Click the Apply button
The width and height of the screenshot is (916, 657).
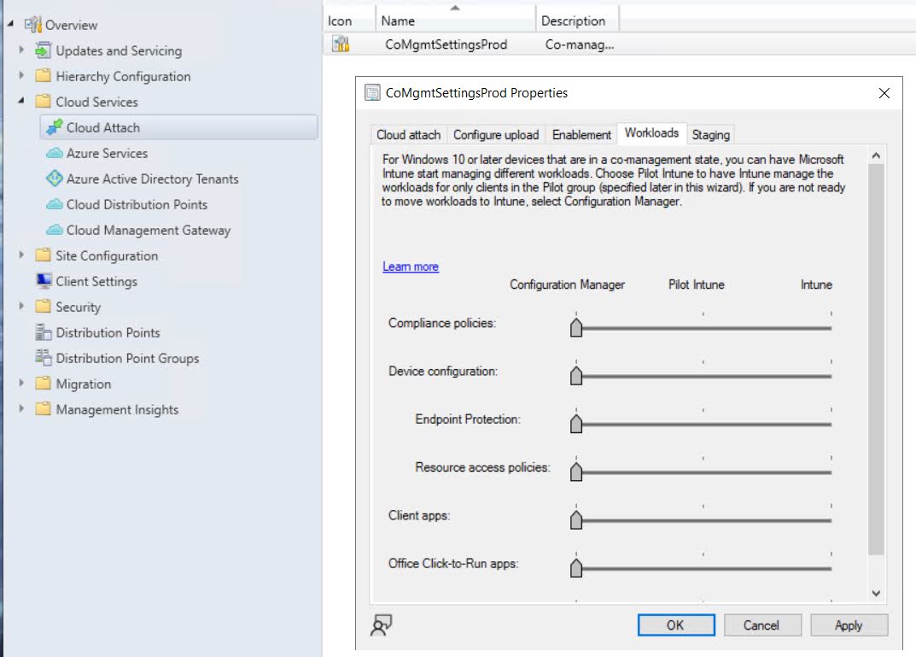click(849, 625)
